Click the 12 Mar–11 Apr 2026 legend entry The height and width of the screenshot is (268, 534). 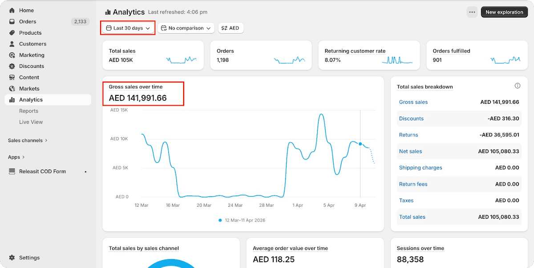pos(242,220)
